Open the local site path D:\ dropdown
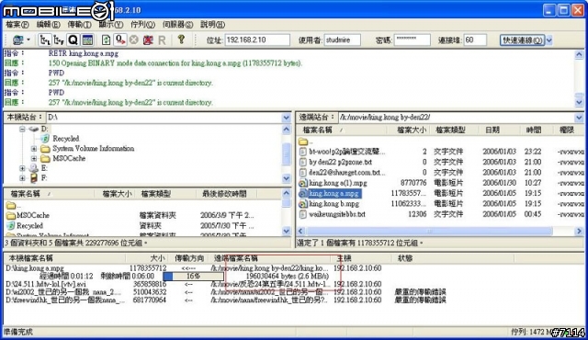 pyautogui.click(x=286, y=118)
